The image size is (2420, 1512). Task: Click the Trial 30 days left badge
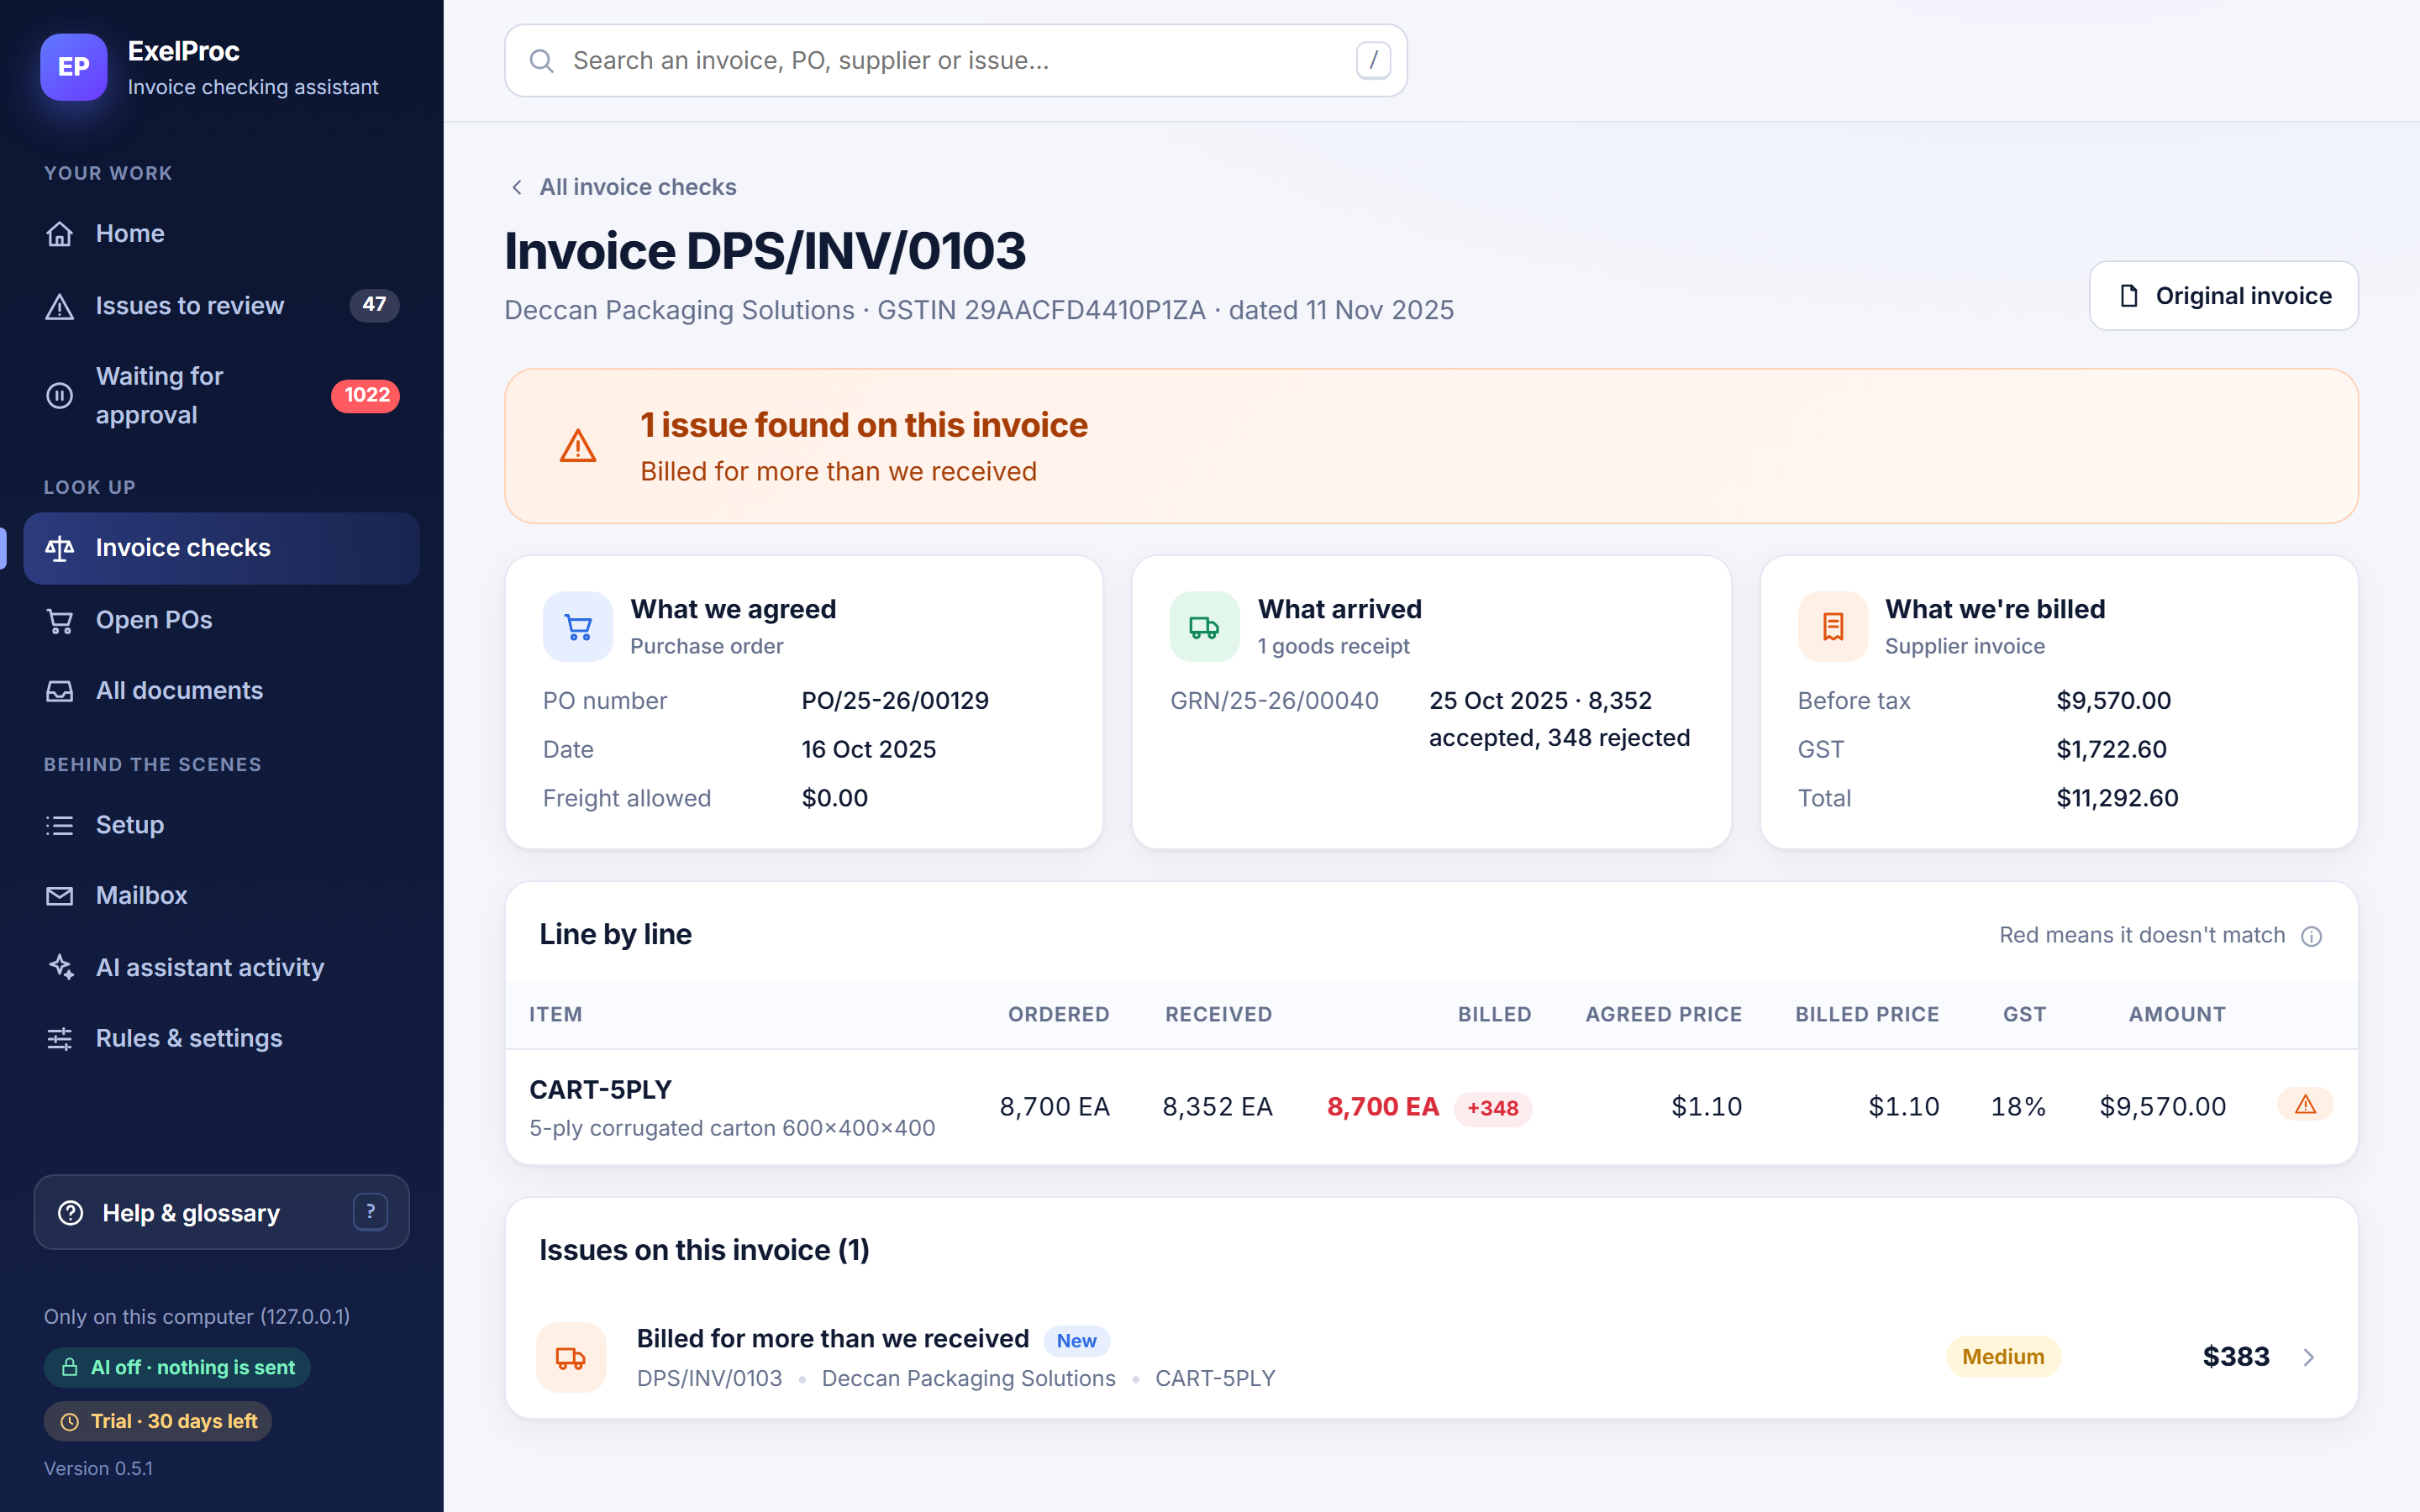click(x=158, y=1421)
